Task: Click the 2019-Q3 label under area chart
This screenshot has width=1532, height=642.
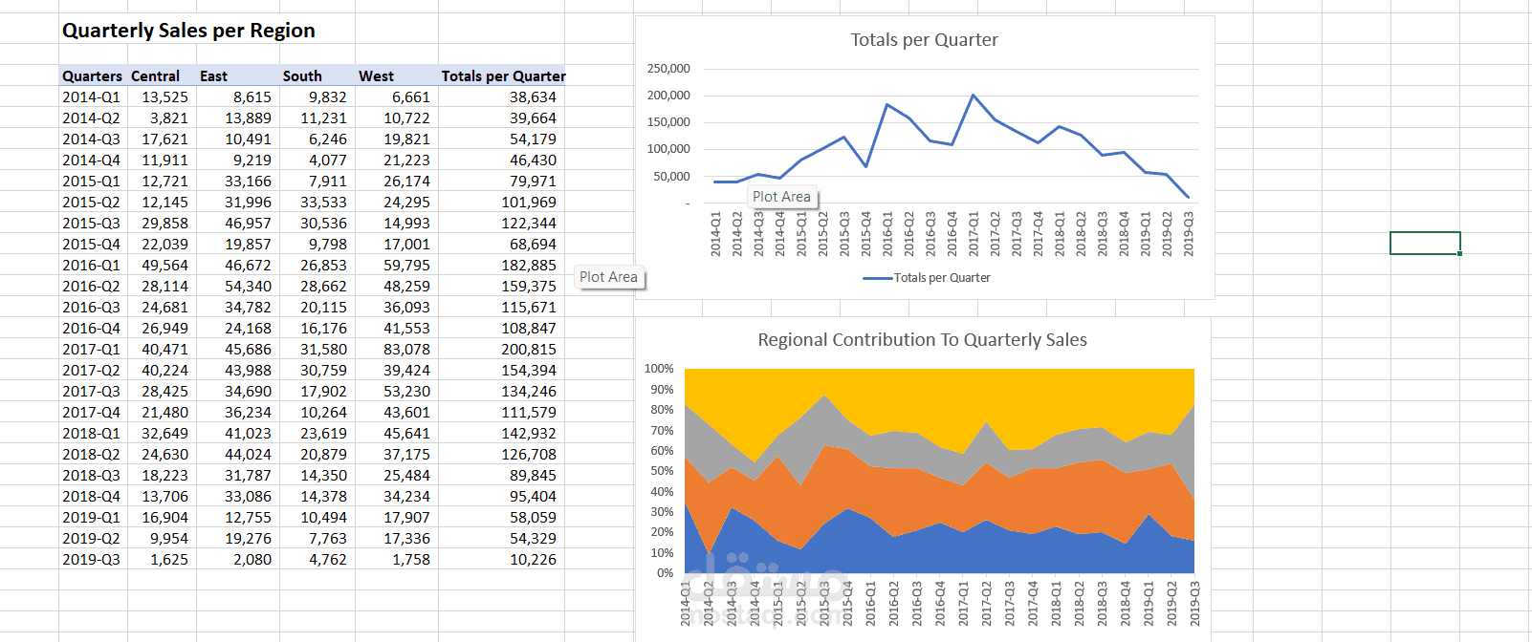Action: tap(1194, 604)
